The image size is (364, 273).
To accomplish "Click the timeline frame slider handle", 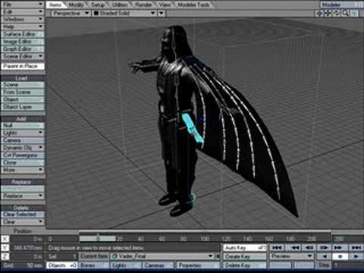I will [98, 238].
